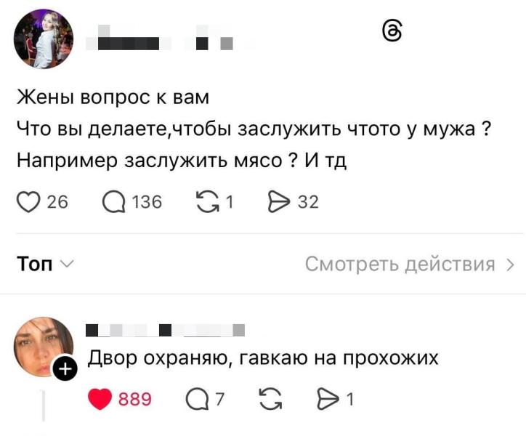Open the reply text Двор охраняю
526x436 pixels.
[263, 358]
